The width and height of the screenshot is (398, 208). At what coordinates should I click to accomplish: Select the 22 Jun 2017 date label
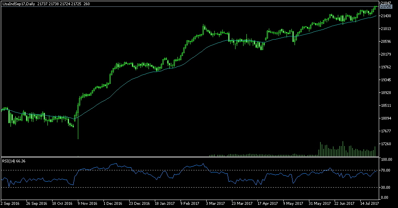pyautogui.click(x=345, y=204)
